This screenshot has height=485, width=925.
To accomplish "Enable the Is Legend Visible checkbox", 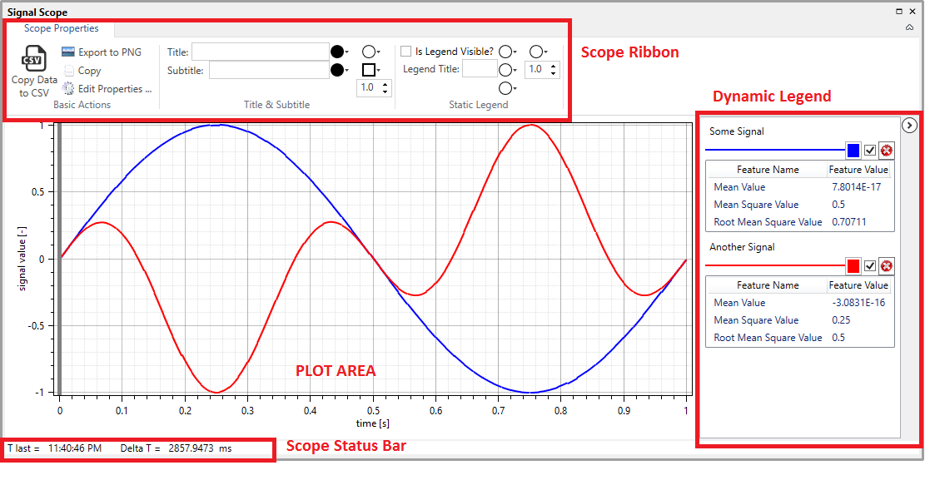I will 406,52.
